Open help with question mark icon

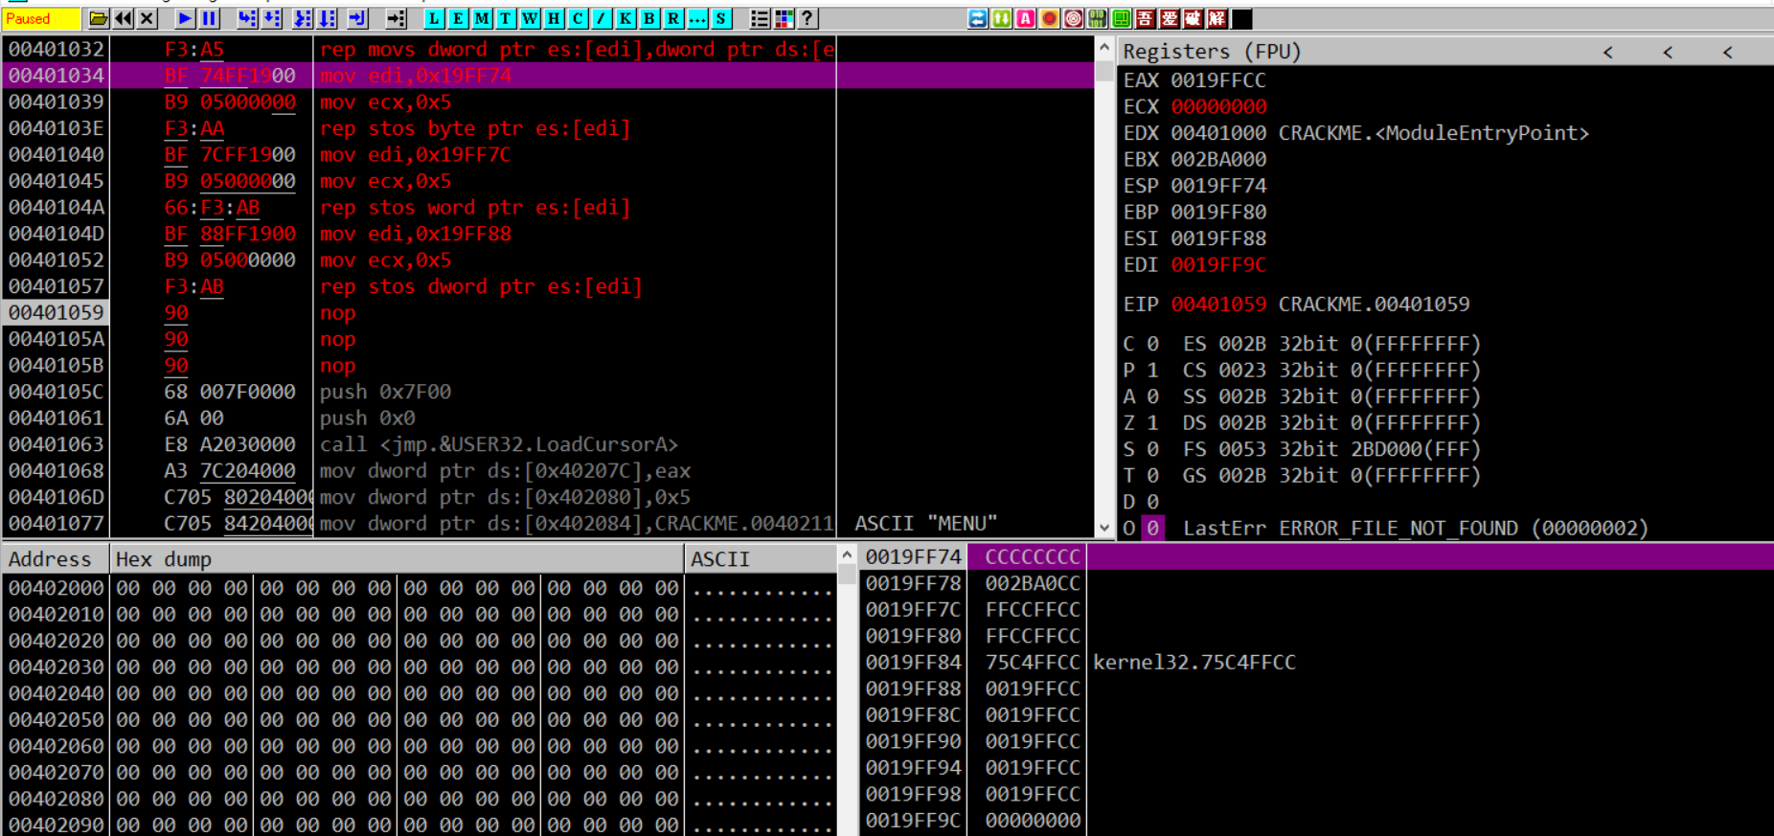coord(807,18)
